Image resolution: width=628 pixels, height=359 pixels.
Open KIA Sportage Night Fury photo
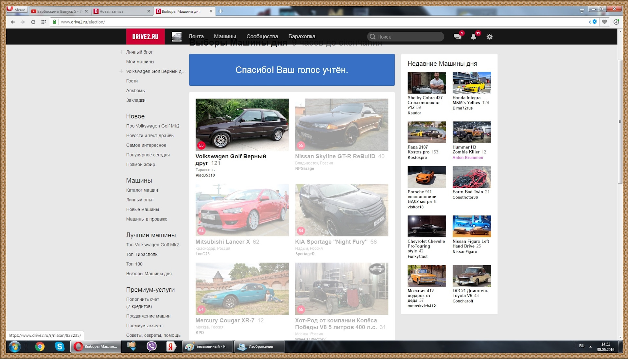[341, 210]
